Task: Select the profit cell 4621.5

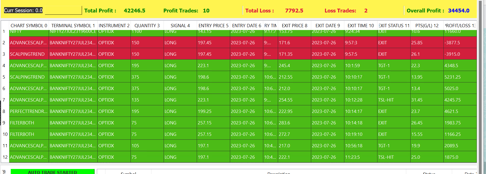Action: (x=460, y=111)
